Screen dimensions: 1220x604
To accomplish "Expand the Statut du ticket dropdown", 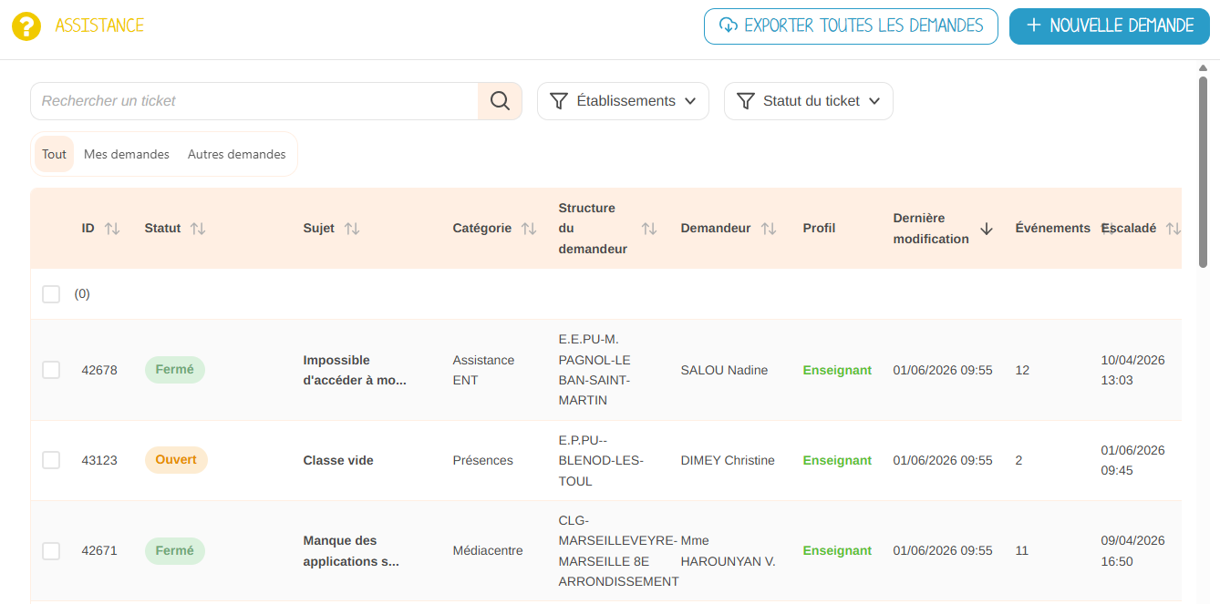I will 809,101.
